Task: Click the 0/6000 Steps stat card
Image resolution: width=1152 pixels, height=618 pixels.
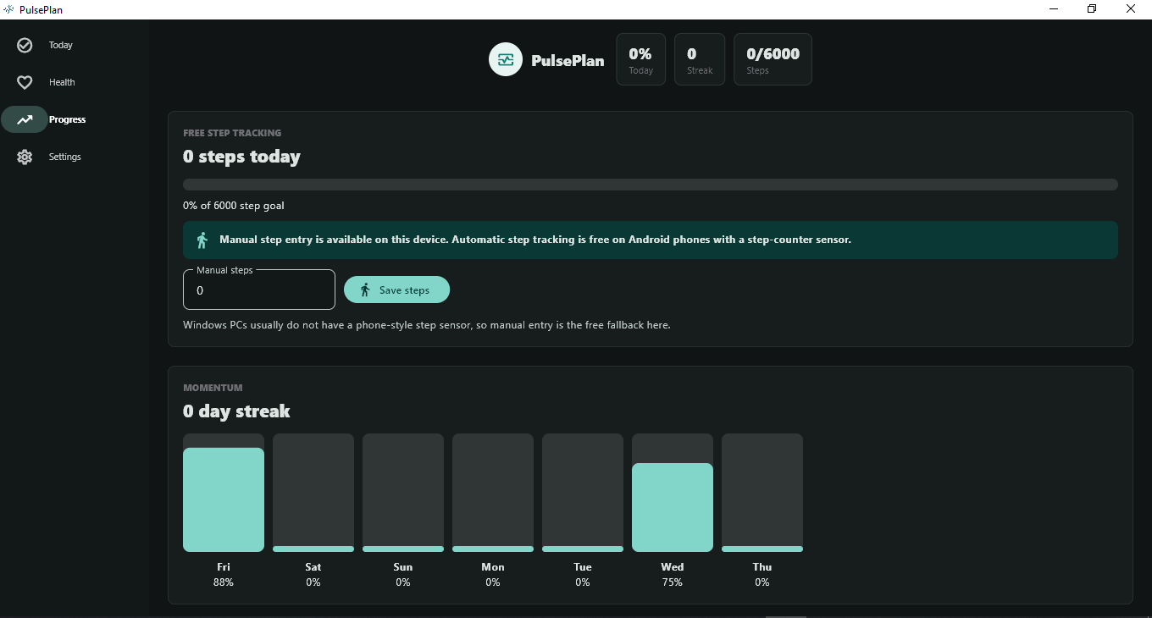Action: pos(773,59)
